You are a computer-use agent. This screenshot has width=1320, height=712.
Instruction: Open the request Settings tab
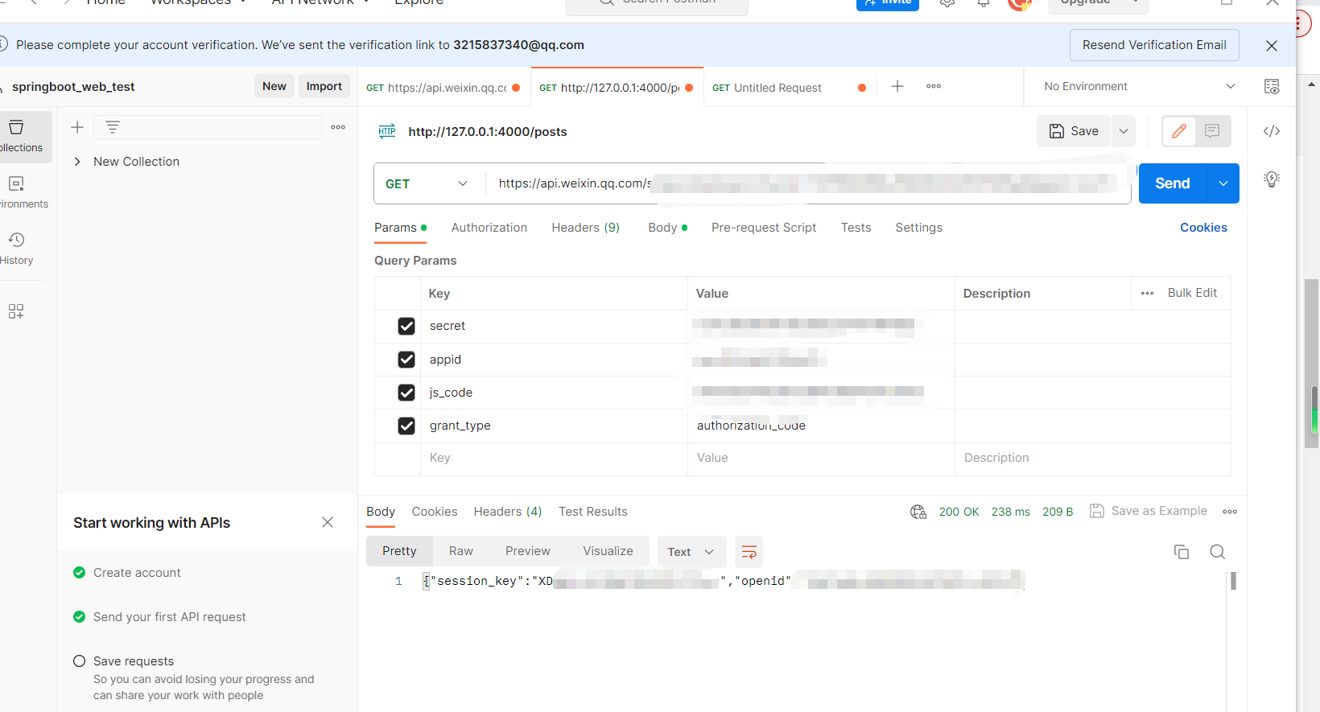tap(918, 228)
